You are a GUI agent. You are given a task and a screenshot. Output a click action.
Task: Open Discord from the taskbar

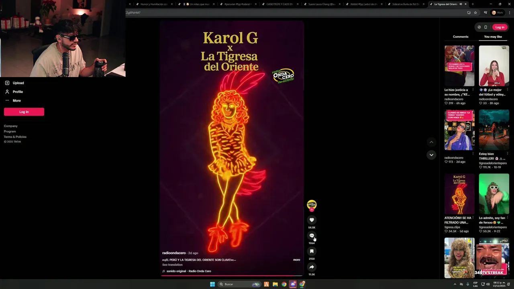click(293, 284)
